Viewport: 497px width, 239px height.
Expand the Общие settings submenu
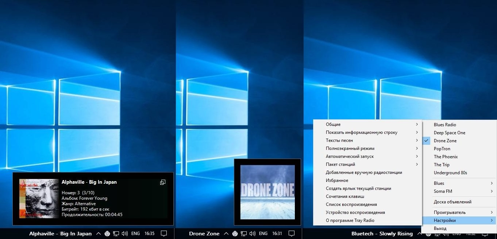tap(367, 124)
